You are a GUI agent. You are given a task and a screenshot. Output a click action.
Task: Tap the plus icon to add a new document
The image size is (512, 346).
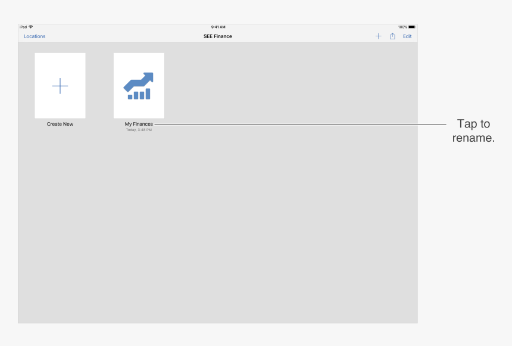click(378, 36)
